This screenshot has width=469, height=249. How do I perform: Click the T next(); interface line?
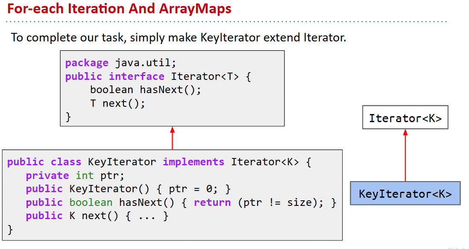pos(117,103)
